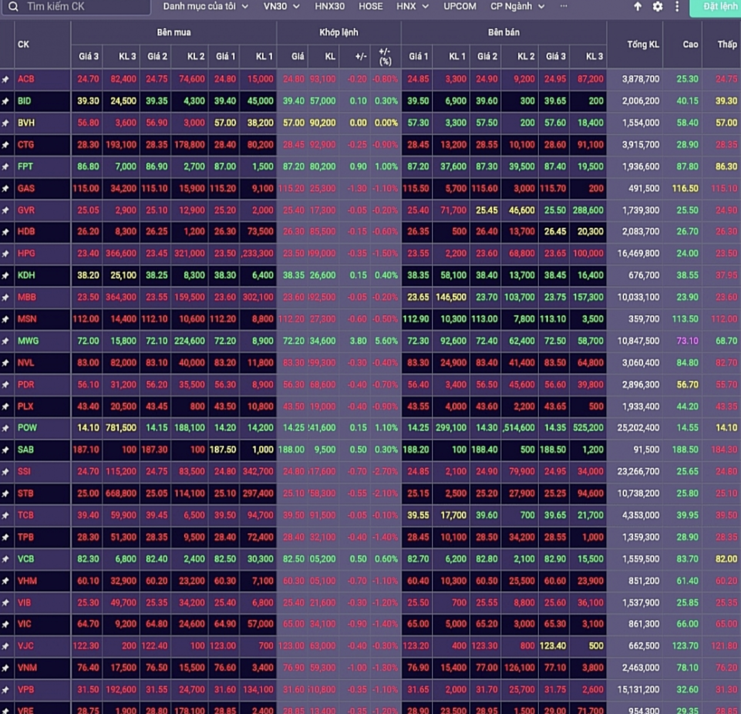
Task: Click the horizontal ellipsis for more tabs
Action: click(564, 6)
